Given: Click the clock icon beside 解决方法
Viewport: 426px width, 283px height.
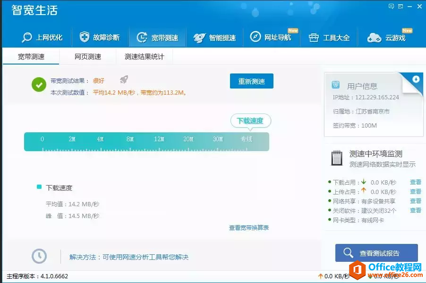Looking at the screenshot, I should click(x=39, y=256).
